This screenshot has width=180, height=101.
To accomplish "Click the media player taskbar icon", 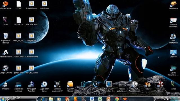I will (x=59, y=99).
